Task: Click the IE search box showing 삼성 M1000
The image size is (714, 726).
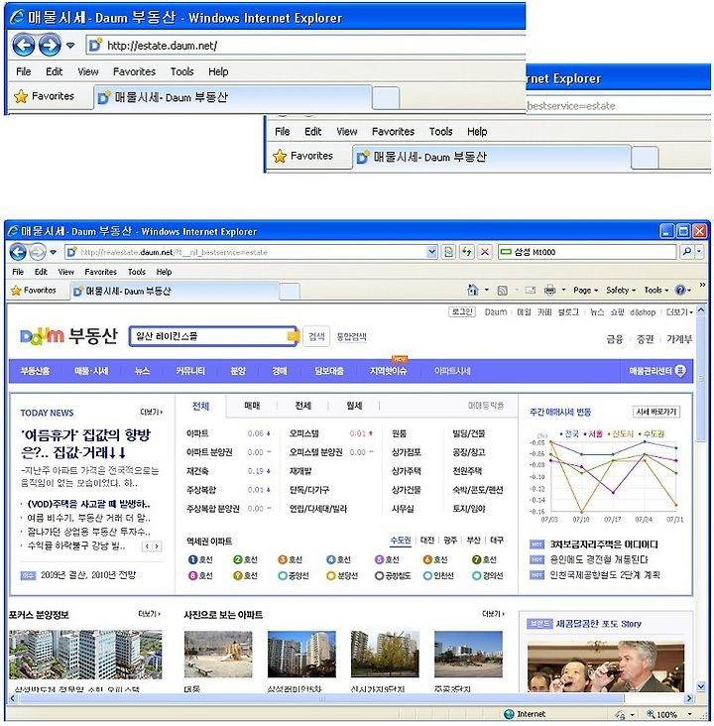Action: point(588,251)
